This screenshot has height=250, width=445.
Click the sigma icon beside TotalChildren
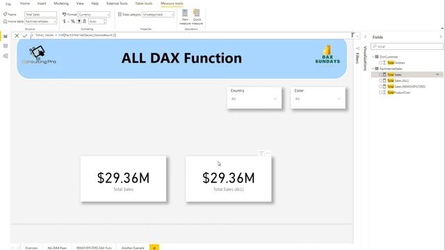coord(385,62)
